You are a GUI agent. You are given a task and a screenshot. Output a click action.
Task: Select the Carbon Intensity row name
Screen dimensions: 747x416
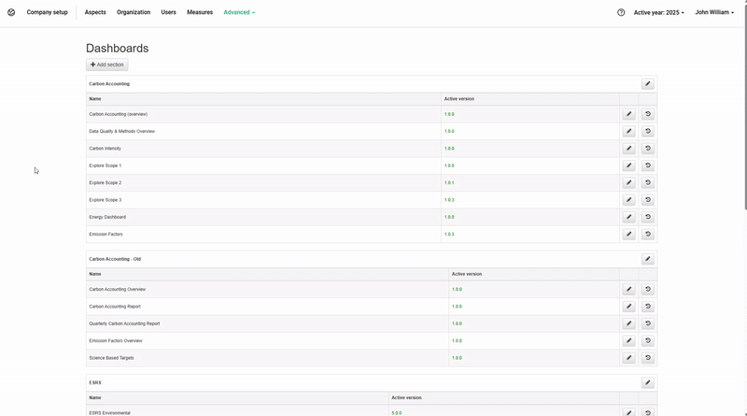point(105,149)
